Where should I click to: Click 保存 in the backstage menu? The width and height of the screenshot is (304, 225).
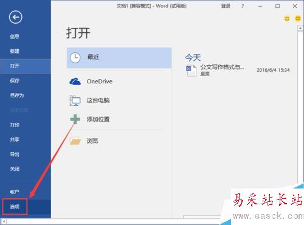pos(15,81)
